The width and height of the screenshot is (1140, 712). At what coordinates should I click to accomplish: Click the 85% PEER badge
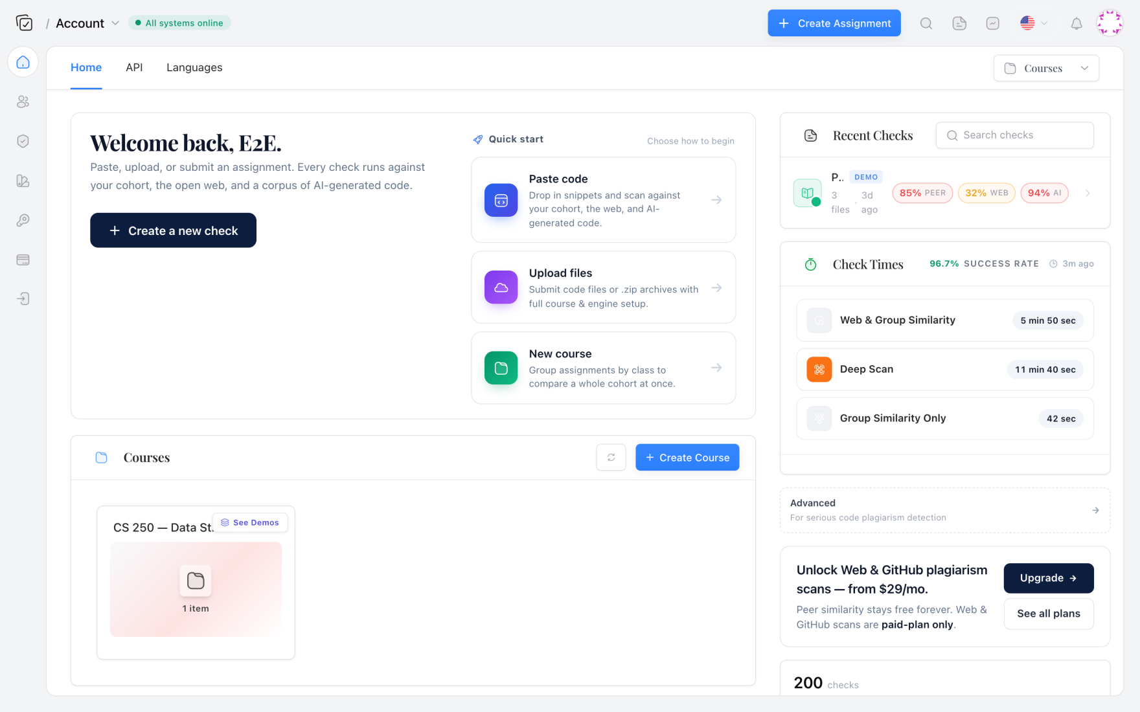[x=922, y=193]
